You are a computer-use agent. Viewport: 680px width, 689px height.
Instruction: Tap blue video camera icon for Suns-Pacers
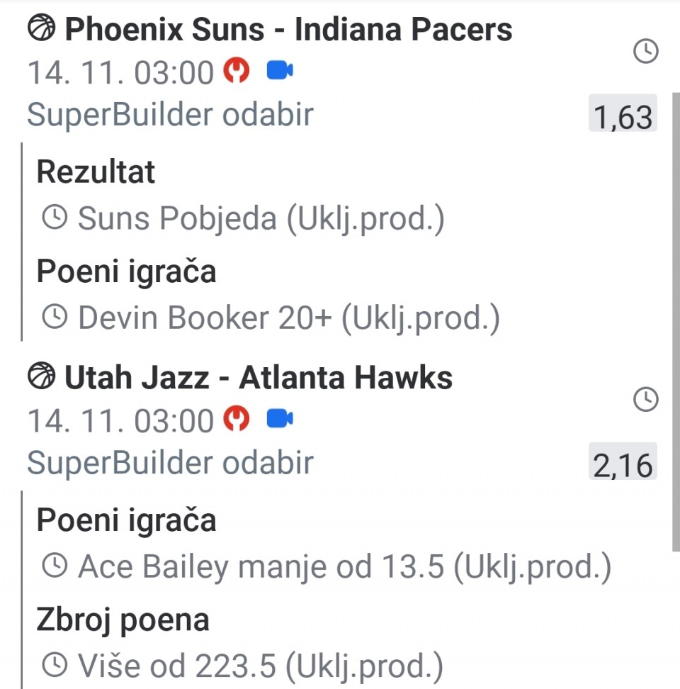click(x=280, y=70)
